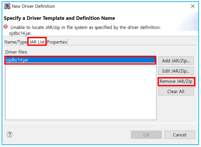Open help via the question mark icon

point(10,134)
